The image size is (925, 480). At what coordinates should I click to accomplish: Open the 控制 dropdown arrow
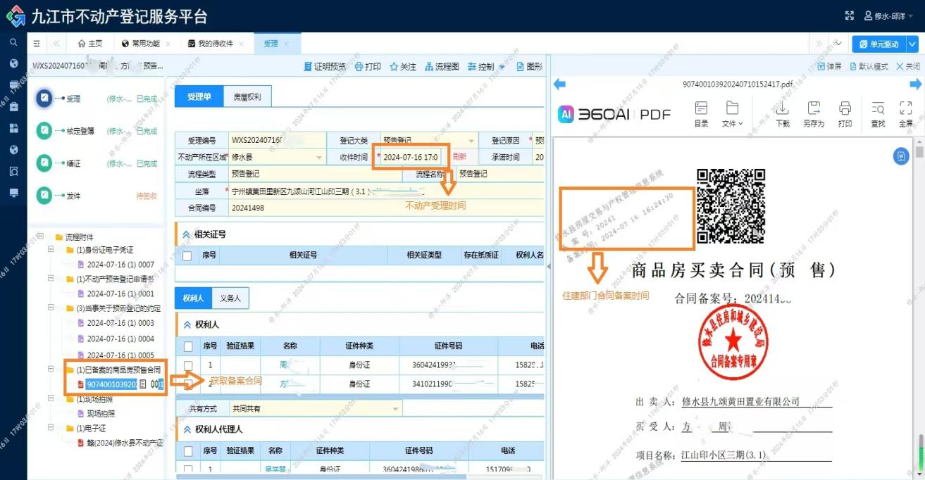click(x=502, y=67)
